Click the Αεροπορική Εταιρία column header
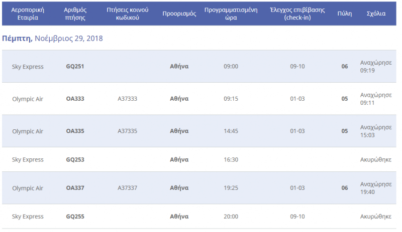 point(28,14)
